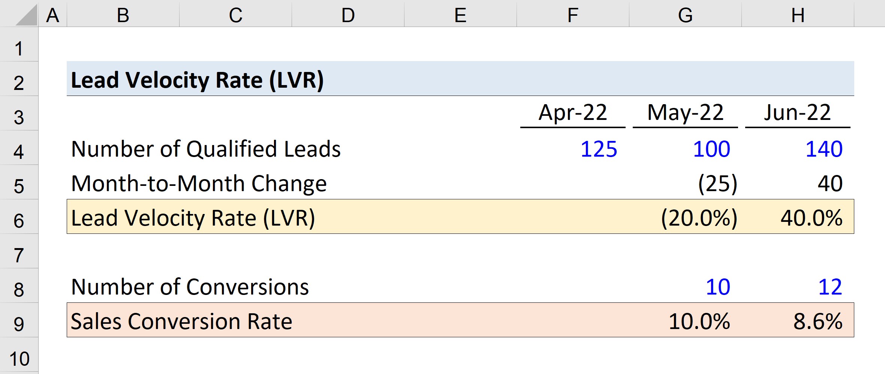885x374 pixels.
Task: Click 'Number of Conversions' label
Action: (x=190, y=287)
